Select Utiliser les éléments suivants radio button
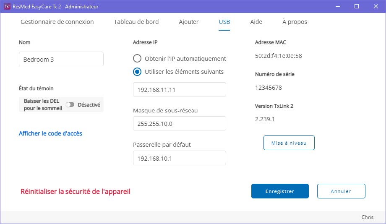The image size is (386, 224). [x=137, y=72]
